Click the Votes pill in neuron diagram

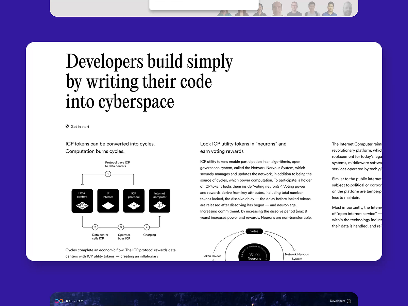(254, 231)
